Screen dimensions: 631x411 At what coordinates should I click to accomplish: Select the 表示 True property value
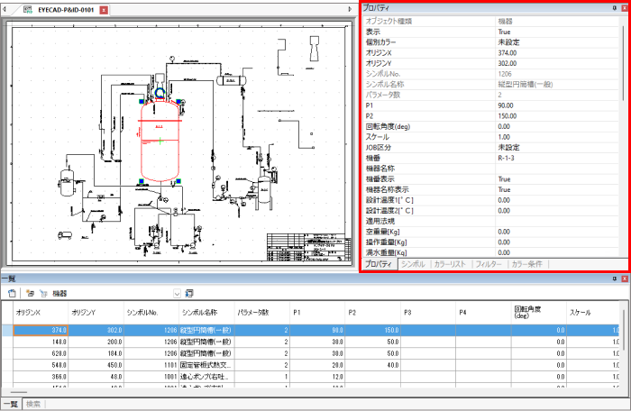(x=559, y=32)
